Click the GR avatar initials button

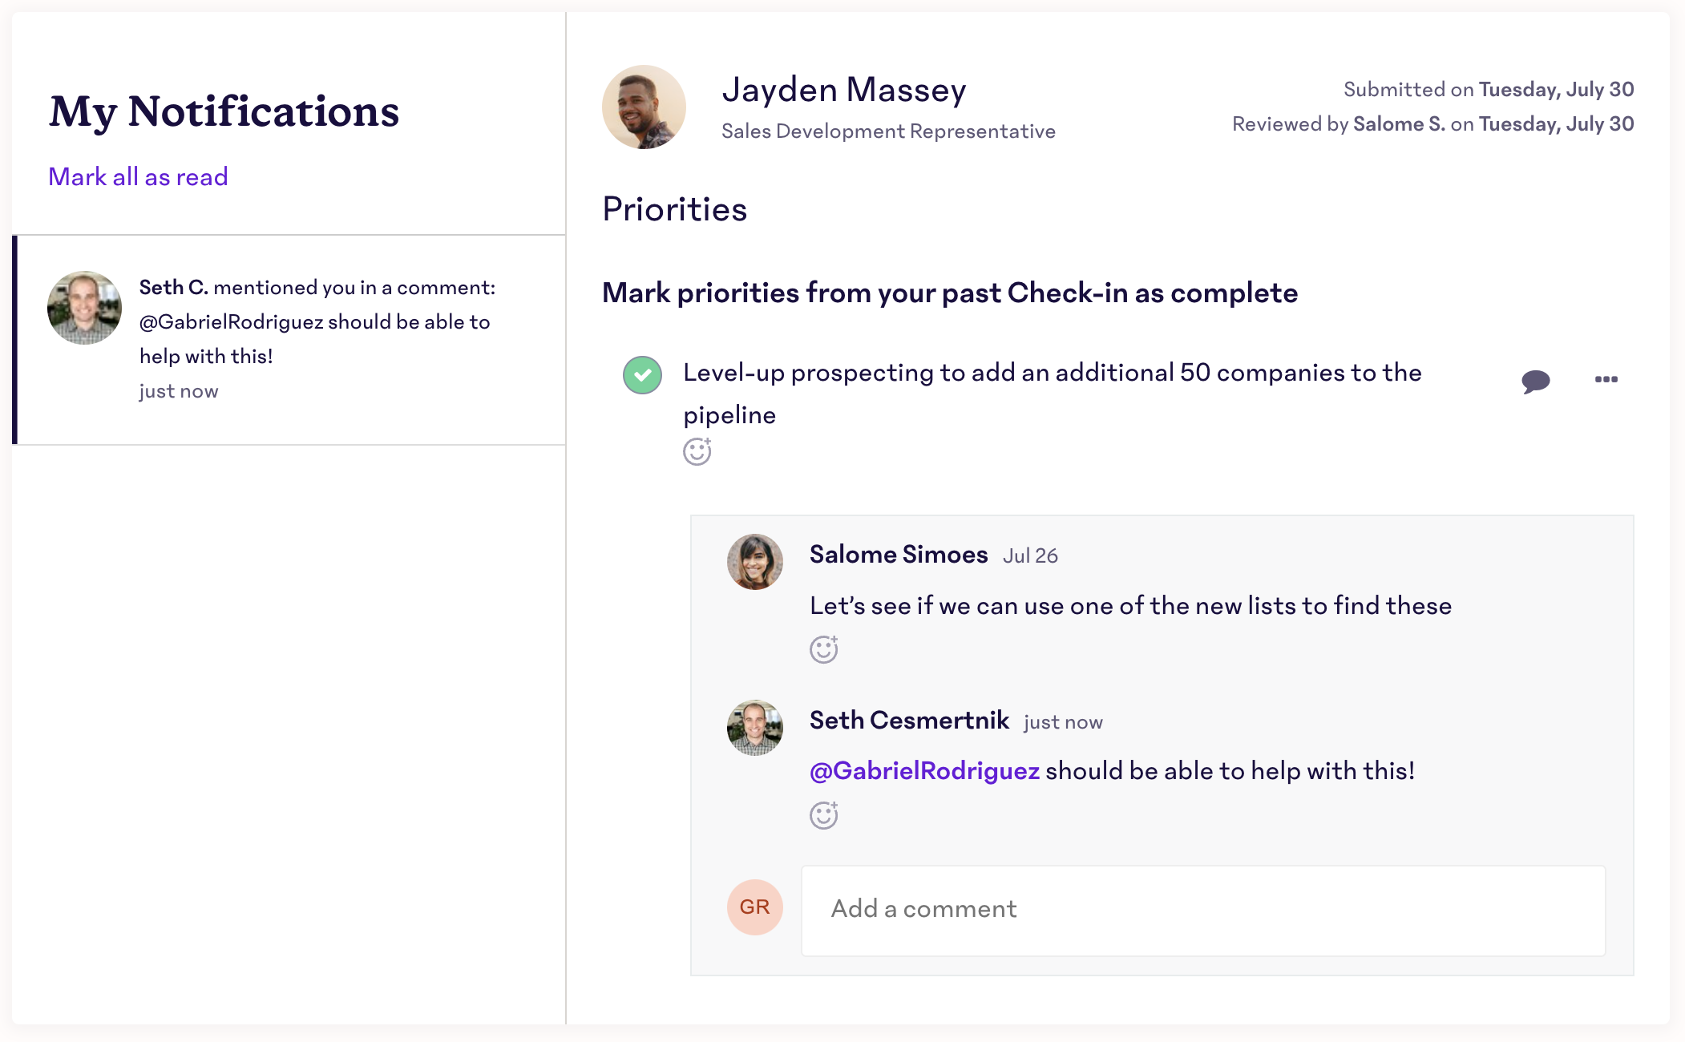pyautogui.click(x=754, y=907)
